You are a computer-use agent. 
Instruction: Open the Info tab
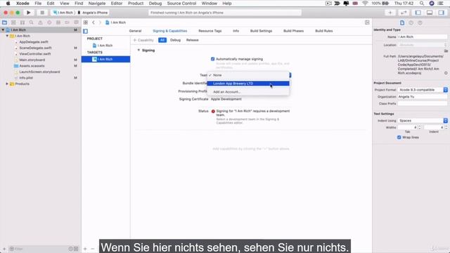(236, 31)
